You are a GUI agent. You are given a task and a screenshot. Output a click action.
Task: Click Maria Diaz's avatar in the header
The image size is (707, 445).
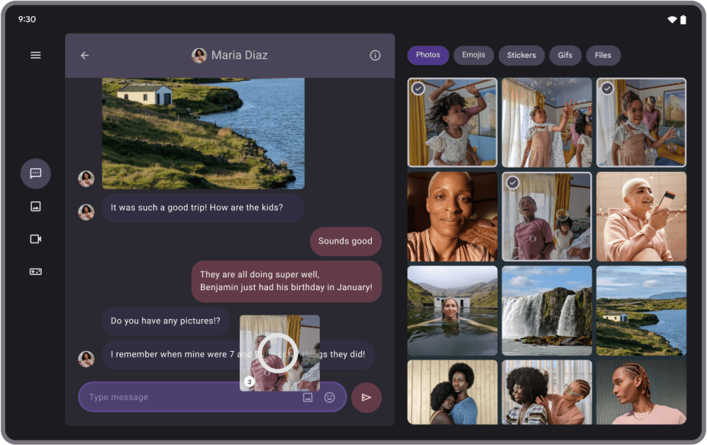tap(200, 55)
